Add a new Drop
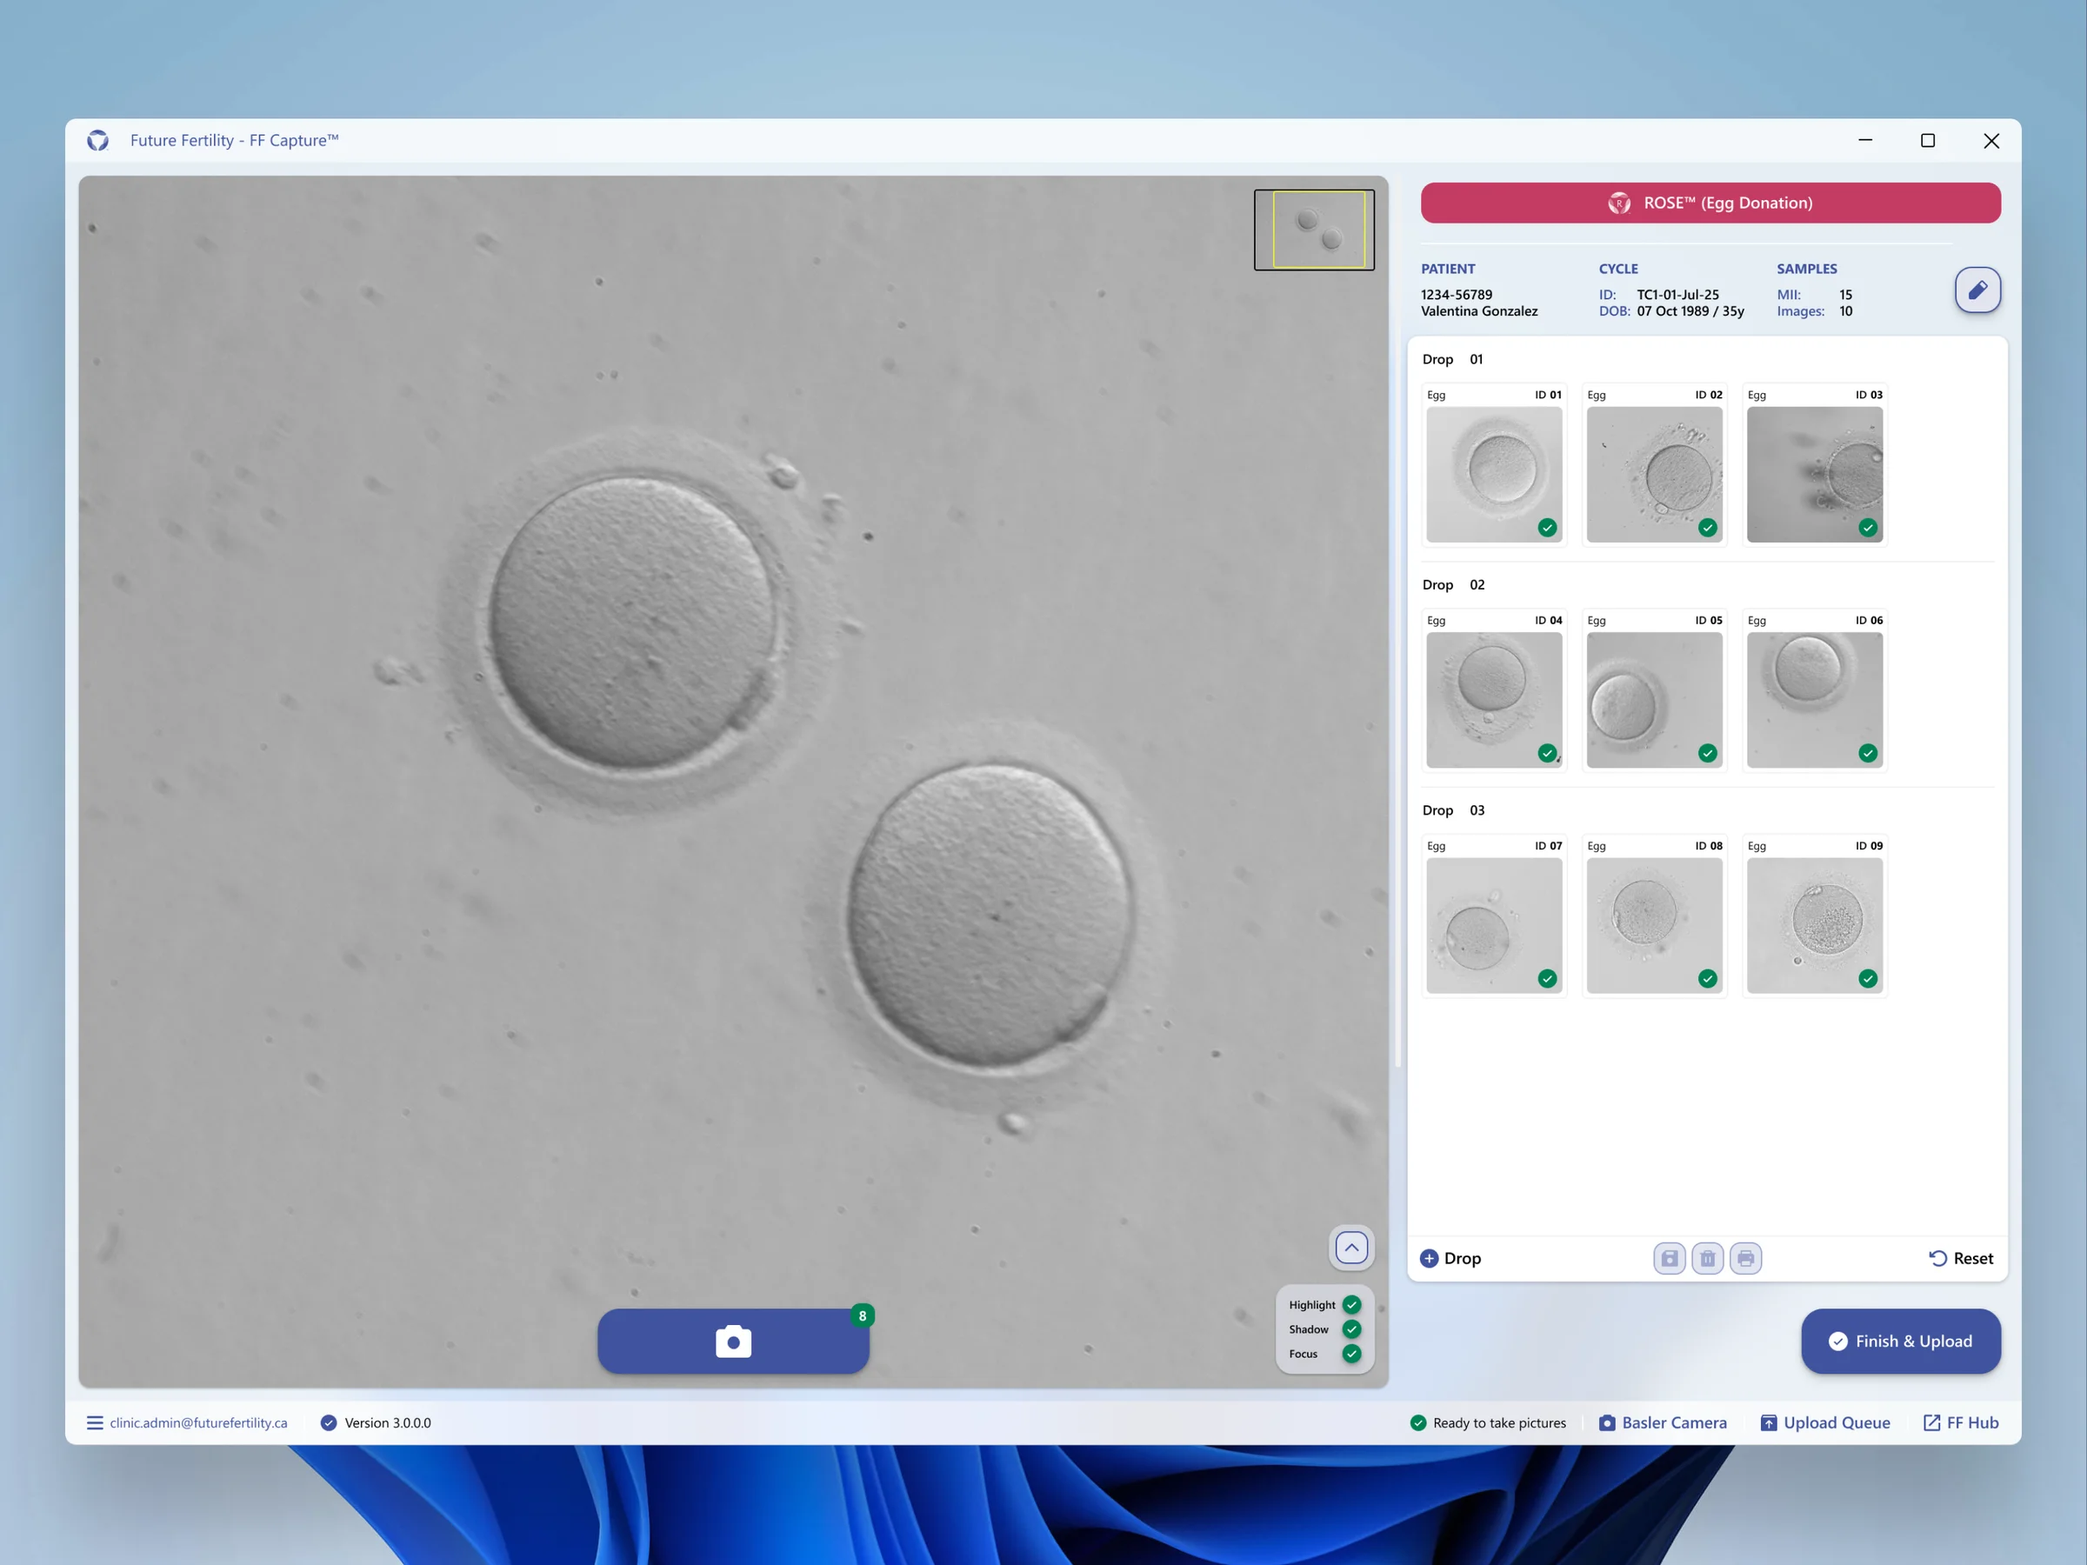 1450,1258
